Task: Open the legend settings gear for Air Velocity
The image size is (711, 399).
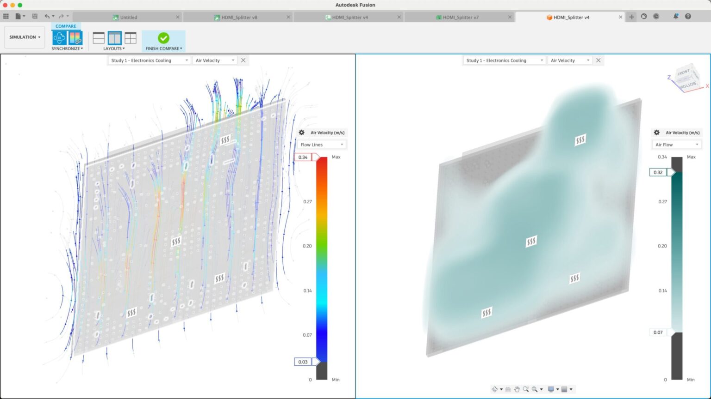Action: coord(302,133)
